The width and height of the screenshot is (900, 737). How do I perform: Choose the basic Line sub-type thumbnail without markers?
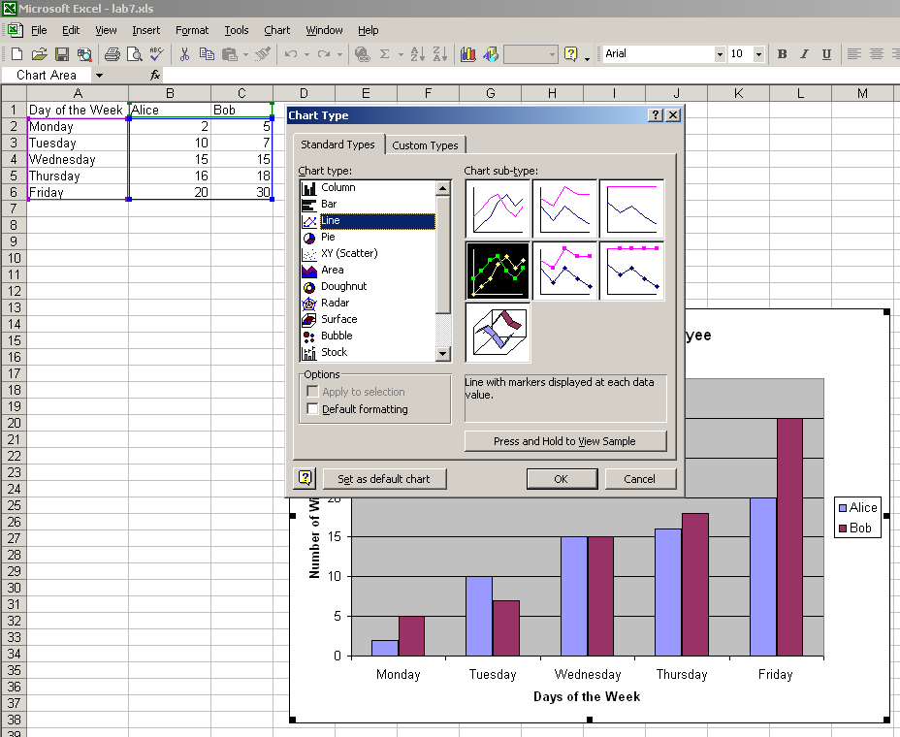pos(498,208)
